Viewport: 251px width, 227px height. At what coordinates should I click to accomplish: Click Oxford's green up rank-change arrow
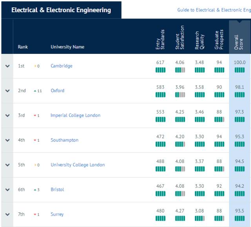[x=35, y=91]
